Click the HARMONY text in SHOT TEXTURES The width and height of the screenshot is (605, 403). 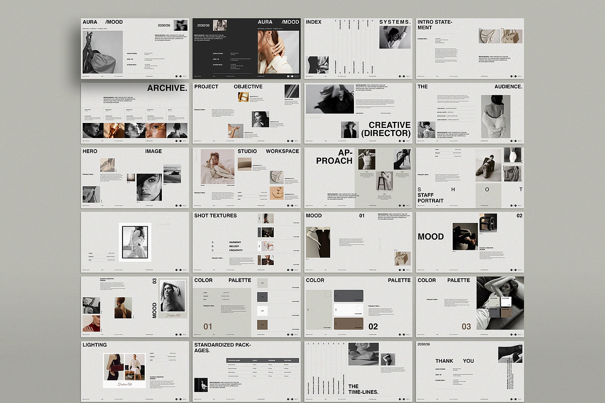click(235, 242)
